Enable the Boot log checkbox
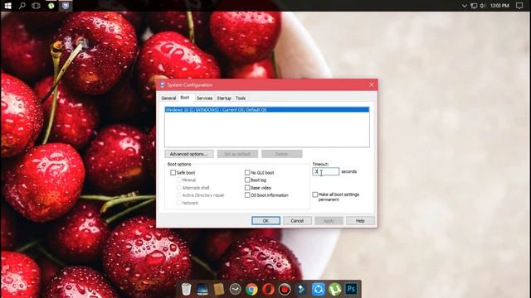 [x=247, y=180]
